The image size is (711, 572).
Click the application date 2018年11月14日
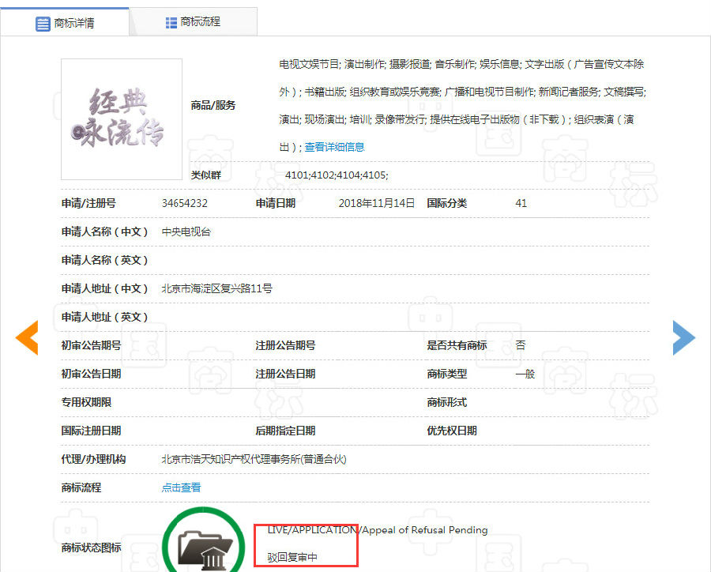376,203
